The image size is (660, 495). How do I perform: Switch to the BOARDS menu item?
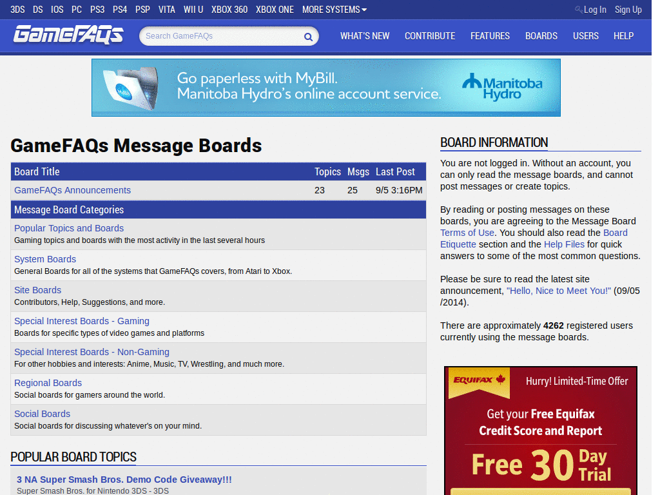541,36
